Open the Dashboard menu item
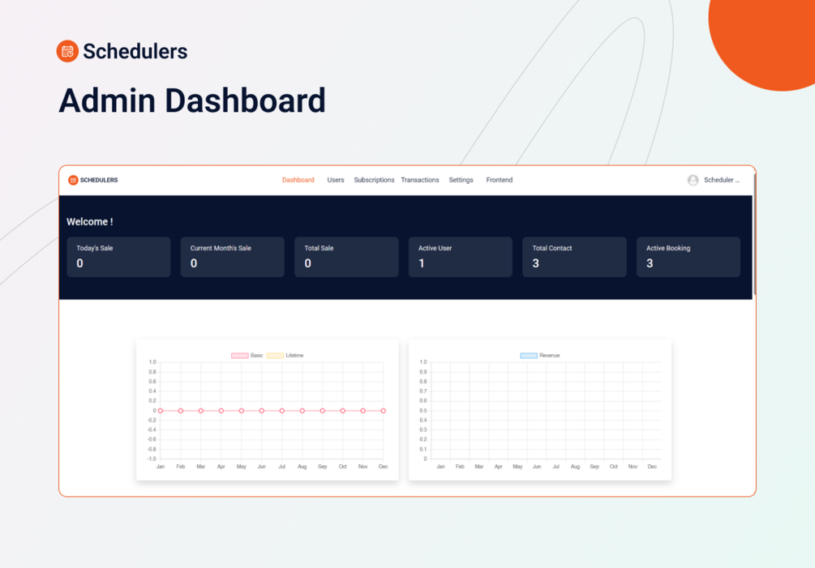The width and height of the screenshot is (815, 568). click(x=298, y=180)
